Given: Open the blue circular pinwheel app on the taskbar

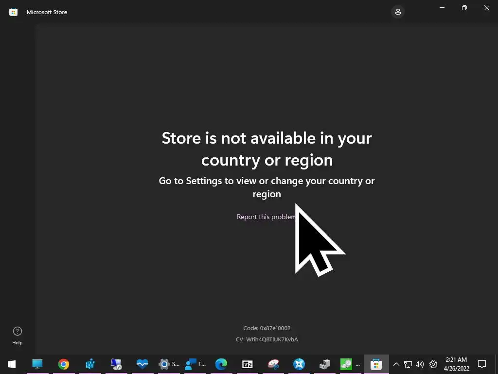Looking at the screenshot, I should pyautogui.click(x=299, y=364).
